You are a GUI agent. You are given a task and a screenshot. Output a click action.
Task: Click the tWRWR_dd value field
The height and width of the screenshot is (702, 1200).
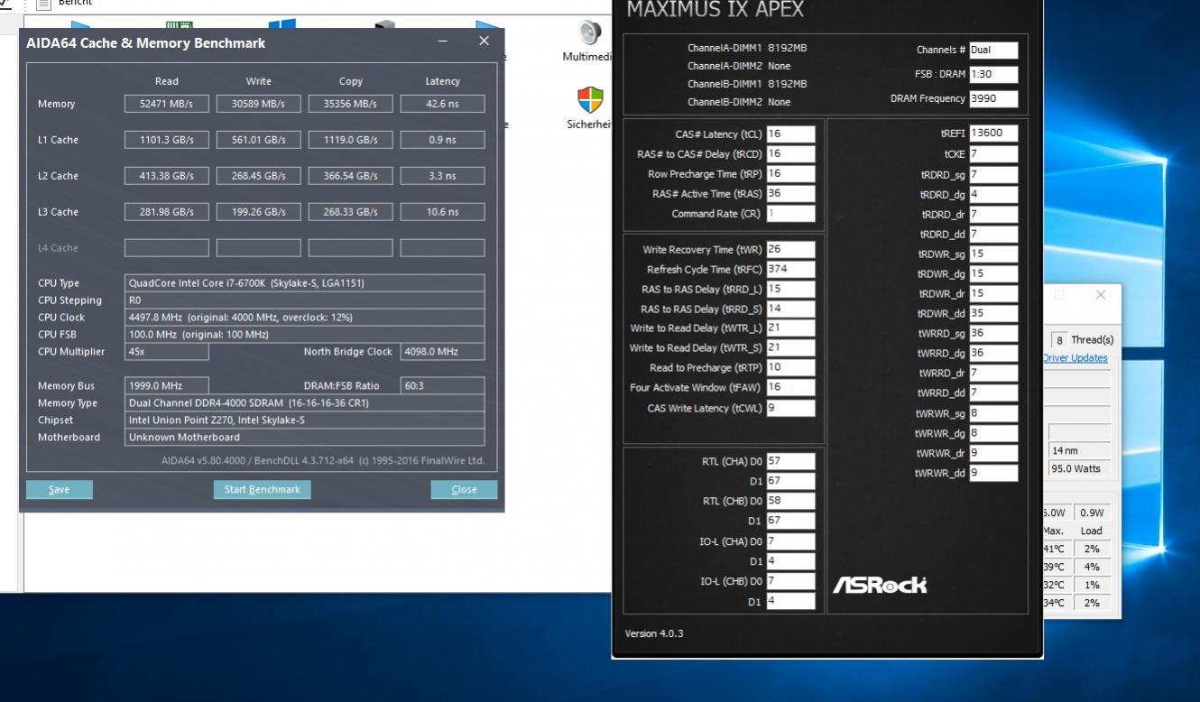tap(993, 473)
